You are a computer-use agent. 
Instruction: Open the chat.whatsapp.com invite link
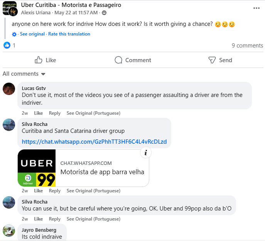pyautogui.click(x=94, y=142)
